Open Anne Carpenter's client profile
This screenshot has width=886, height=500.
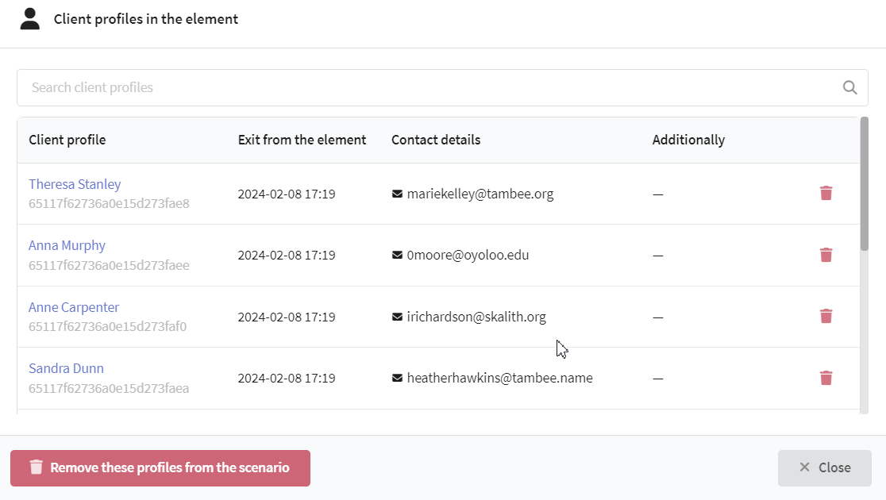pyautogui.click(x=74, y=307)
